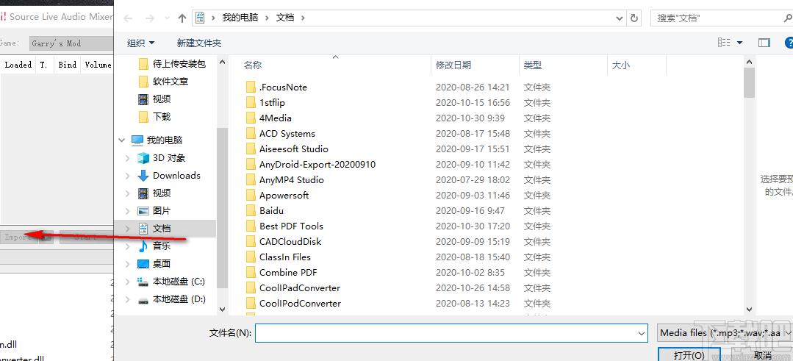The height and width of the screenshot is (361, 793).
Task: Open the 组织 organize menu
Action: [141, 43]
